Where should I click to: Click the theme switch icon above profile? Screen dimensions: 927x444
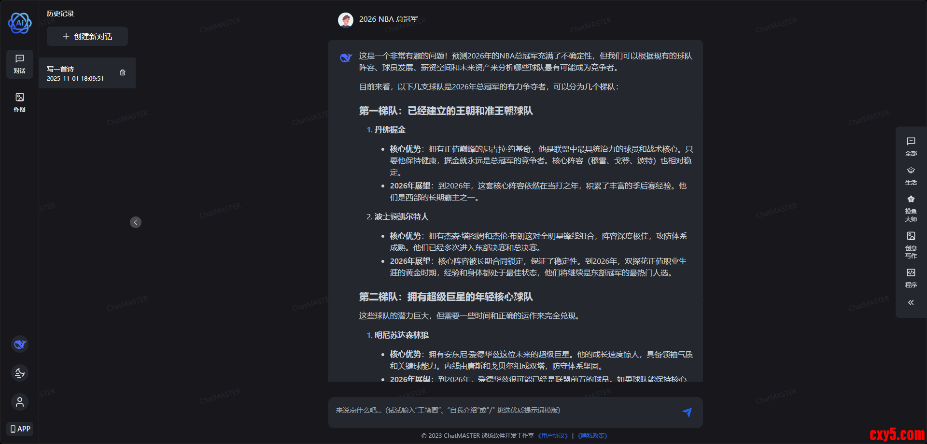point(19,372)
